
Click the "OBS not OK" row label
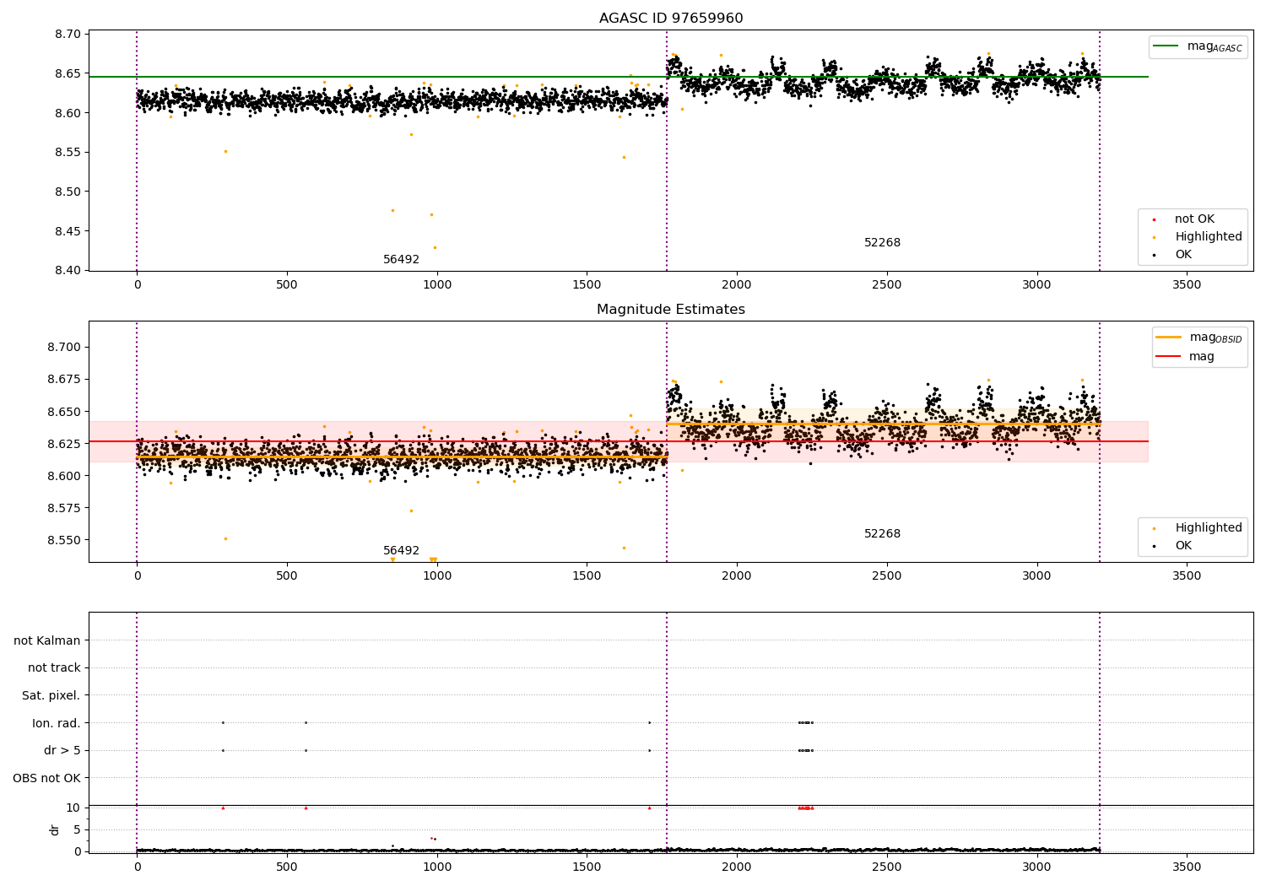(x=47, y=778)
